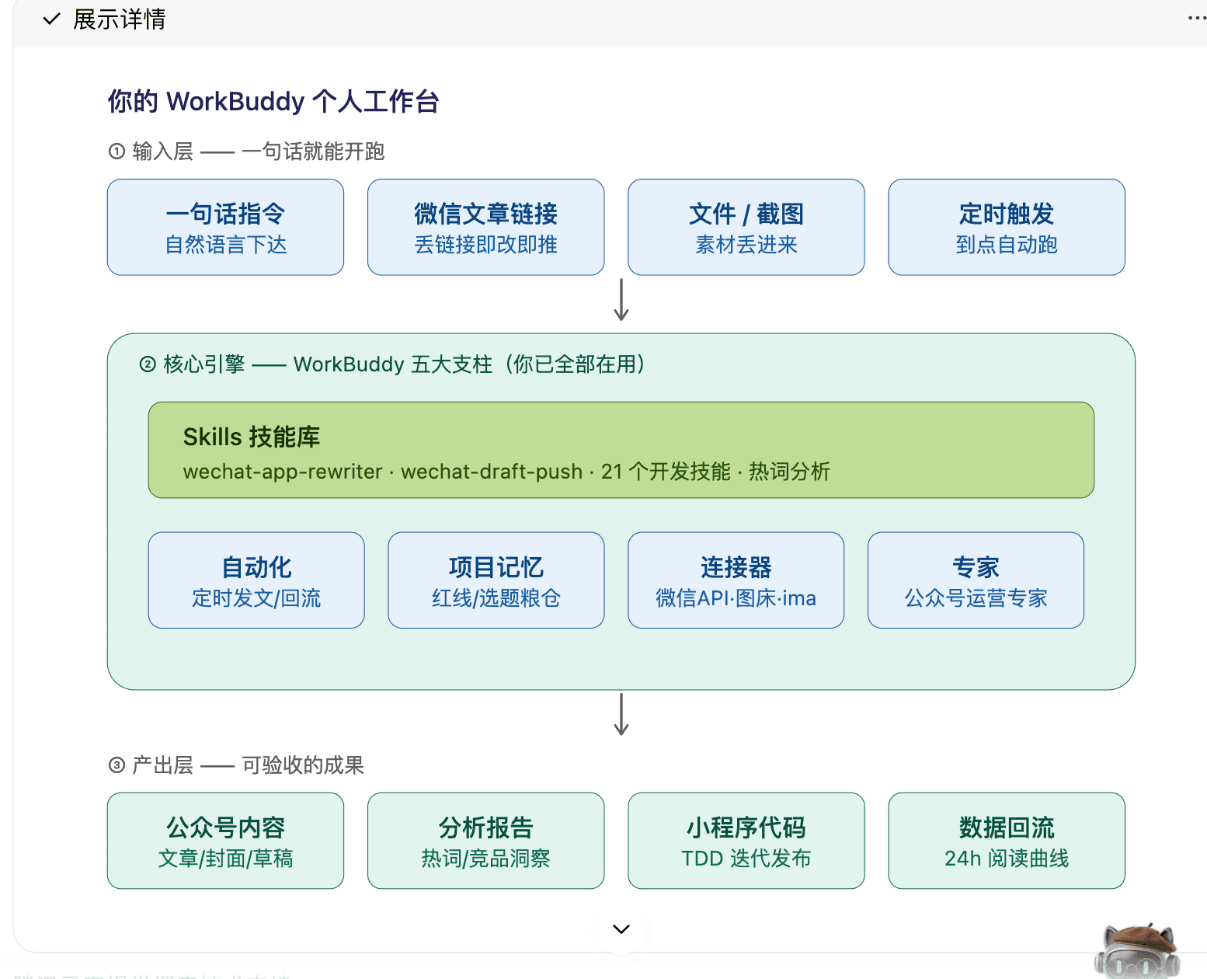
Task: Select the 数据回流 output card
Action: click(x=1007, y=841)
